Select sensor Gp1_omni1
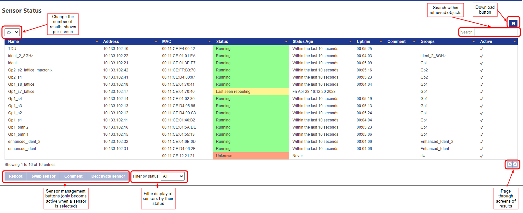 (x=18, y=134)
